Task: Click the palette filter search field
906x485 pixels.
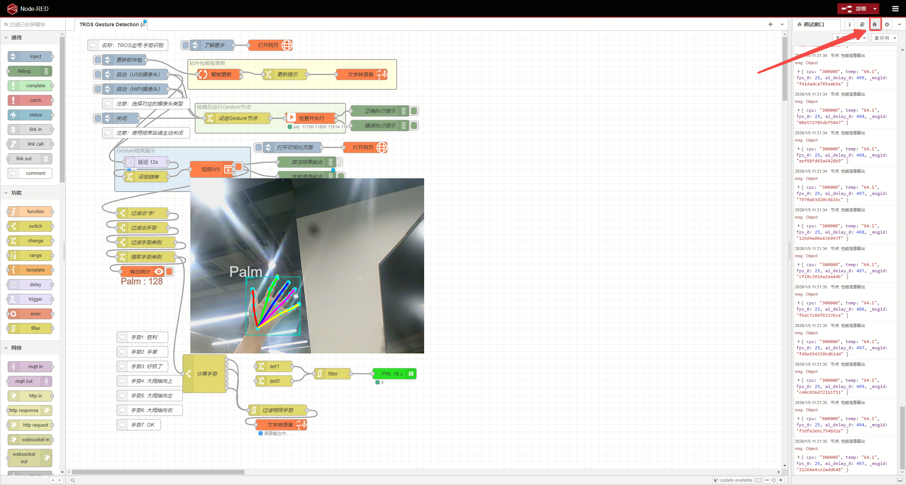Action: [x=33, y=24]
